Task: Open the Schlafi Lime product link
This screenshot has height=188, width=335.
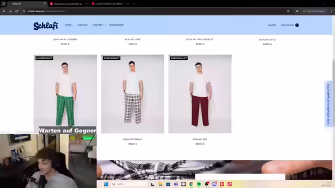Action: tap(132, 40)
